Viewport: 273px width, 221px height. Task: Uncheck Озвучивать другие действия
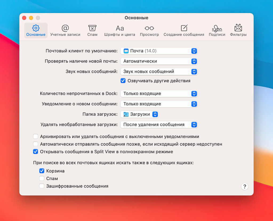click(x=123, y=81)
